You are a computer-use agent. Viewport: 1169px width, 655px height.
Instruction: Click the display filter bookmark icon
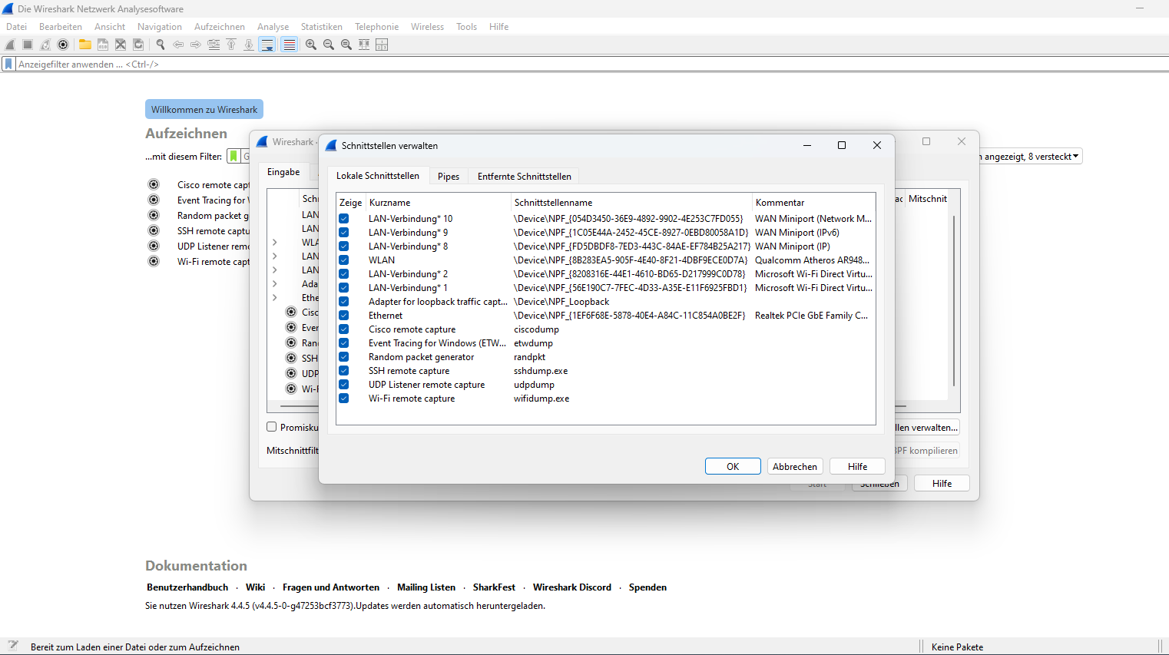pyautogui.click(x=8, y=65)
